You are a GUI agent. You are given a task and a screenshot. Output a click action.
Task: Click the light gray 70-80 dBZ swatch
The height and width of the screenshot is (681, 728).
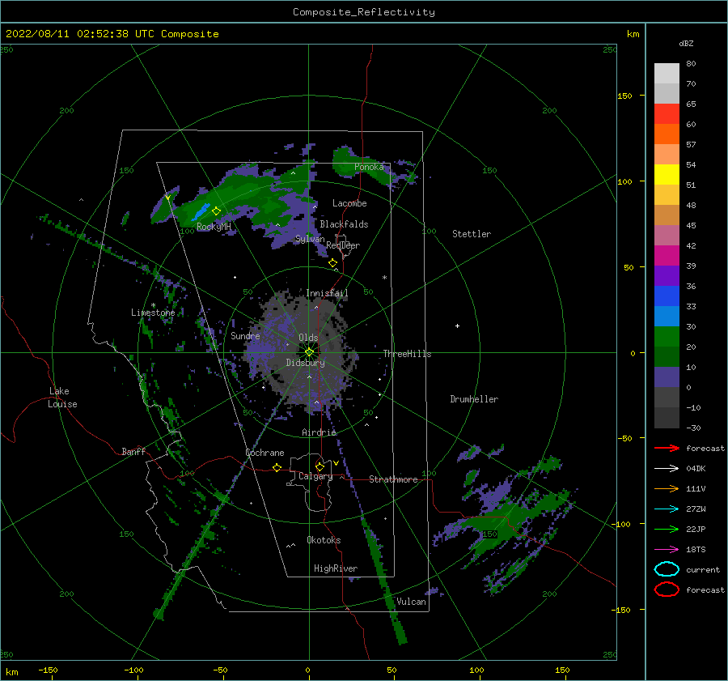(667, 74)
